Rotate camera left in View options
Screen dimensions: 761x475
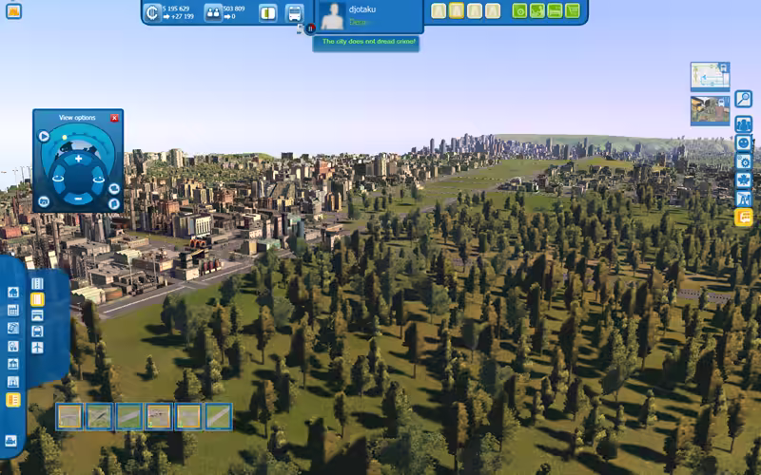[x=58, y=179]
